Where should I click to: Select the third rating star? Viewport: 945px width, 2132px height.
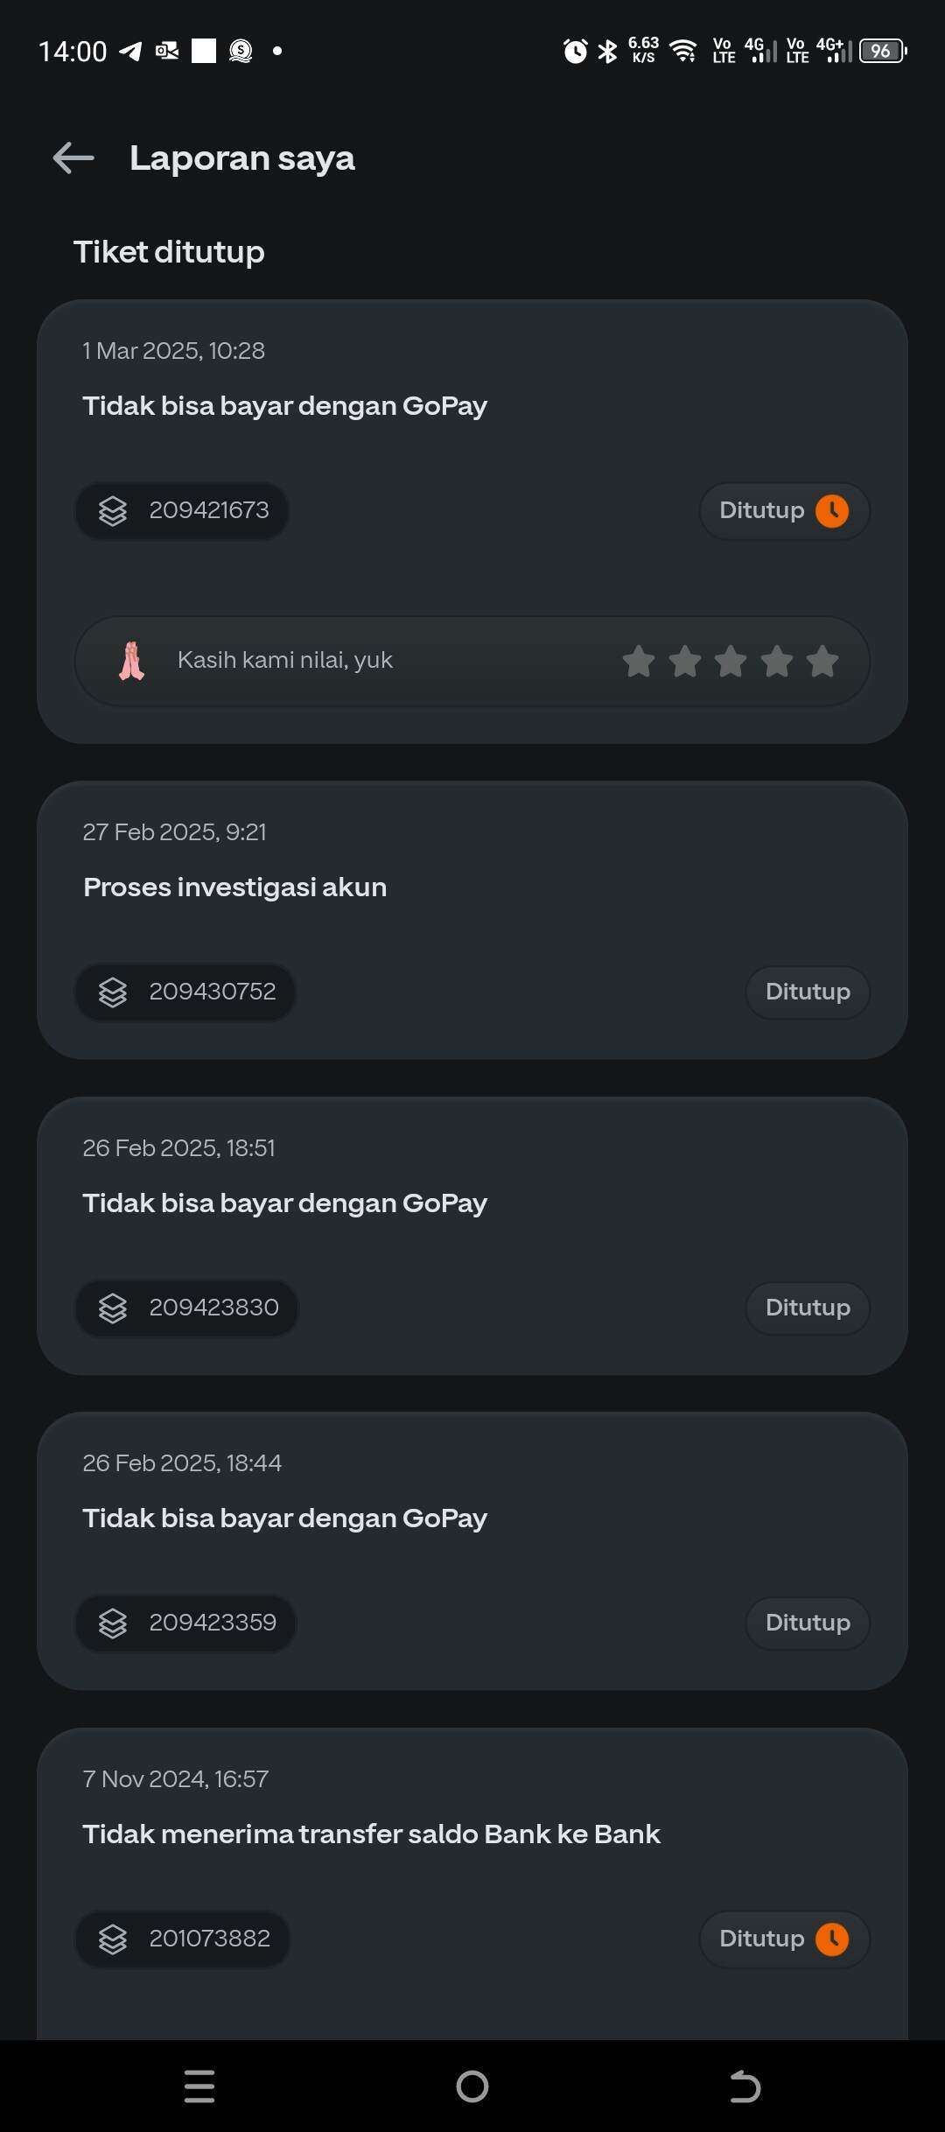click(x=731, y=661)
